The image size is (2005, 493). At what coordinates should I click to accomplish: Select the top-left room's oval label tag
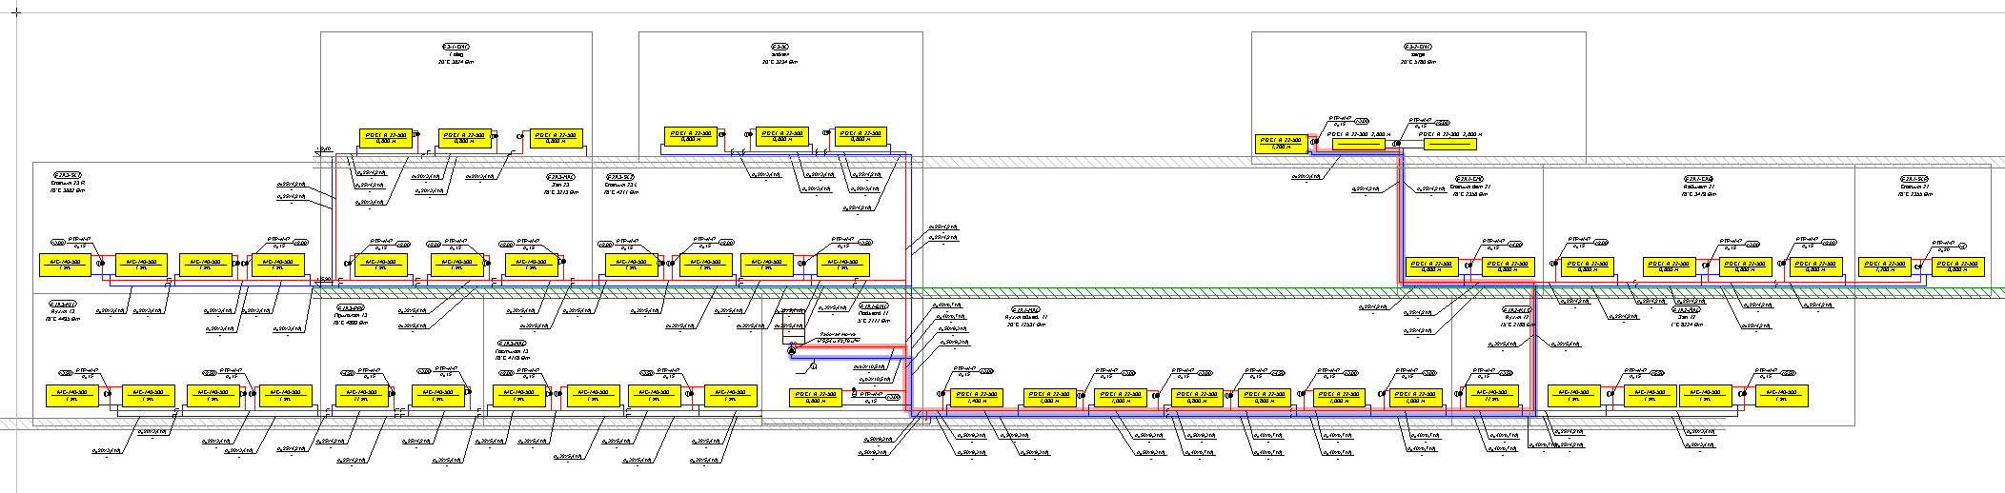coord(456,47)
